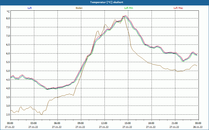Viewport: 209px width, 130px height.
Task: Click the red Luft Max legend label
Action: [x=178, y=8]
